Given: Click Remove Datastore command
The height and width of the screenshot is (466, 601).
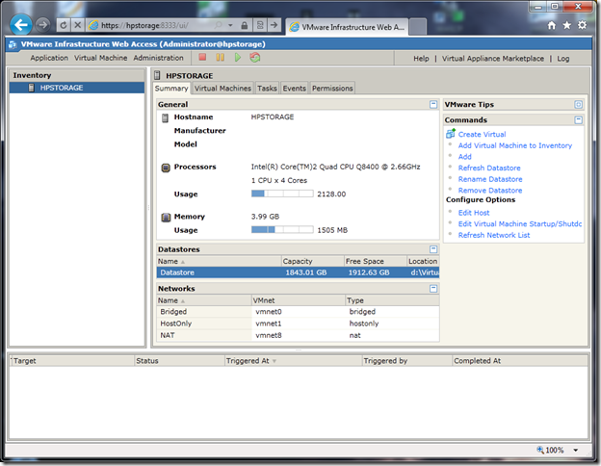Looking at the screenshot, I should pos(490,191).
